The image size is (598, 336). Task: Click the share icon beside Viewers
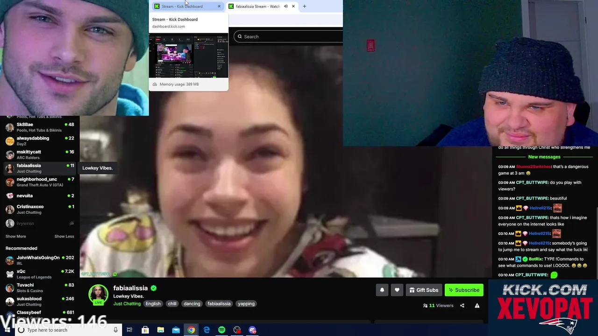462,306
